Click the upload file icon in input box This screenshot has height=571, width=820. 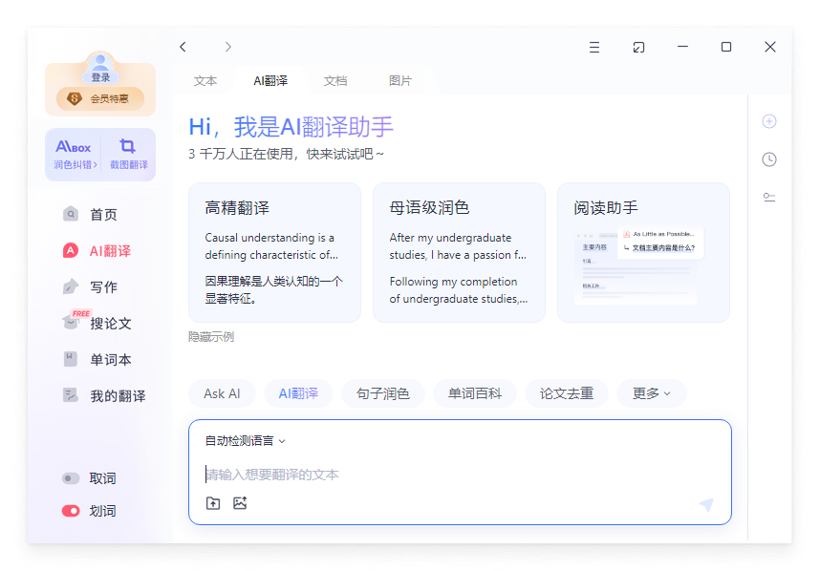tap(213, 502)
